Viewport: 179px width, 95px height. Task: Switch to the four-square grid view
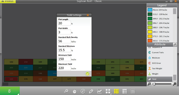[x=108, y=91]
